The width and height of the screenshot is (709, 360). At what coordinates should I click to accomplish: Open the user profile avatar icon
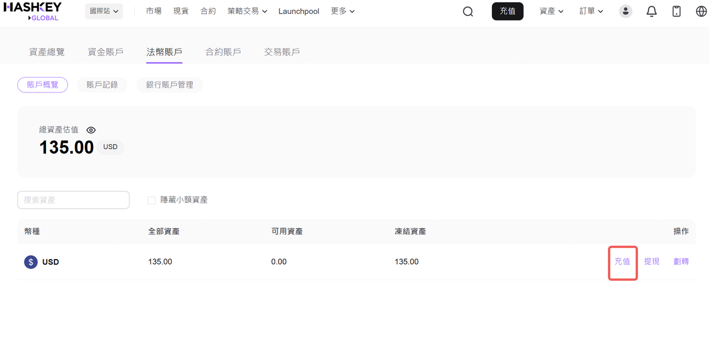625,11
